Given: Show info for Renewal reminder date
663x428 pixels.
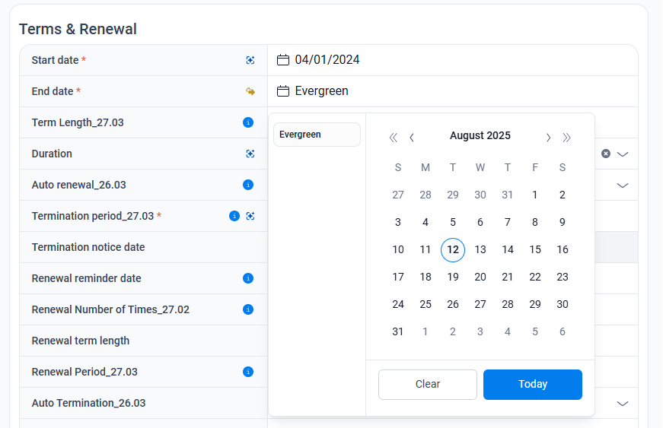Looking at the screenshot, I should pos(247,278).
